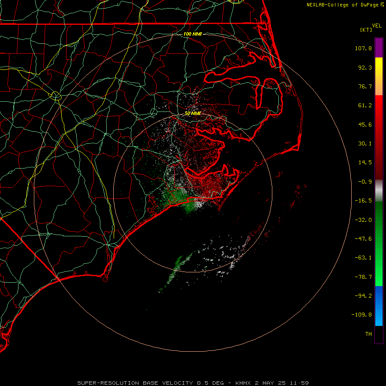Click the 100 NMI range ring label
The width and height of the screenshot is (386, 386).
click(193, 34)
